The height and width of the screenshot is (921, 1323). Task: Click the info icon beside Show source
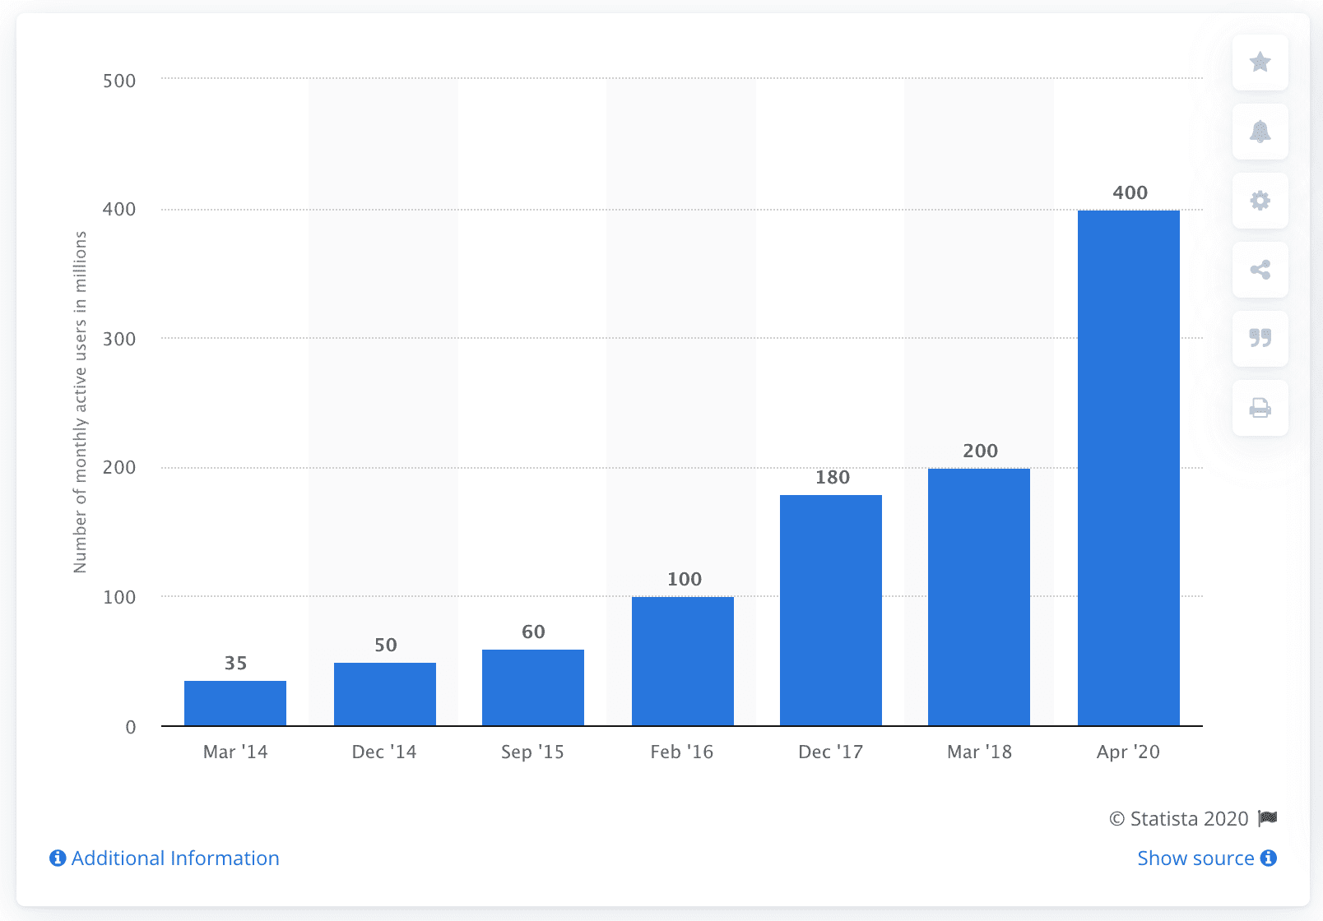click(1268, 858)
